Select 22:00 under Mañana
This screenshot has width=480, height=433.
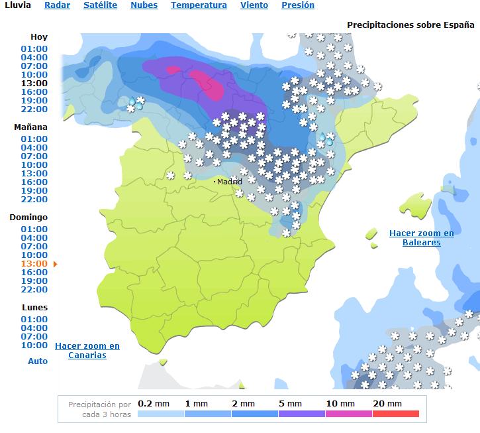tap(34, 200)
